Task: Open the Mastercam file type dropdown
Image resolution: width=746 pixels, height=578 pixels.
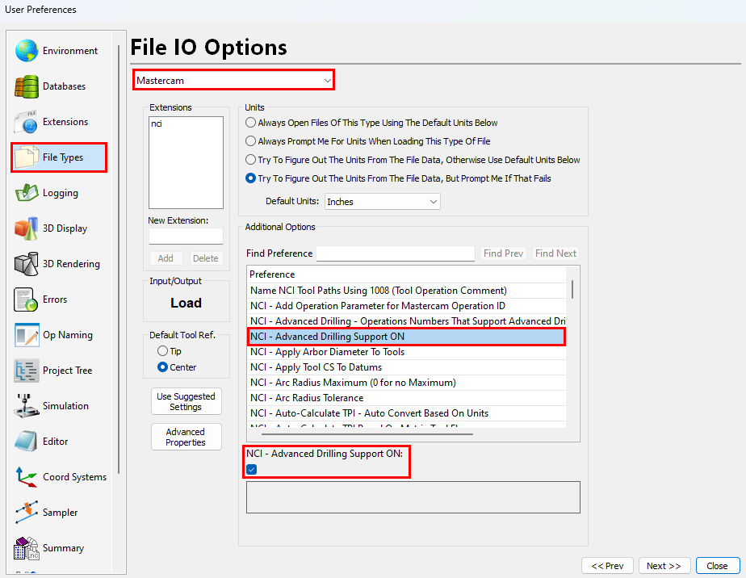Action: point(233,81)
